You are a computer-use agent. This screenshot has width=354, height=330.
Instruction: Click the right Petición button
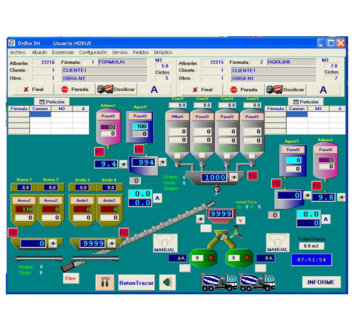click(x=306, y=102)
